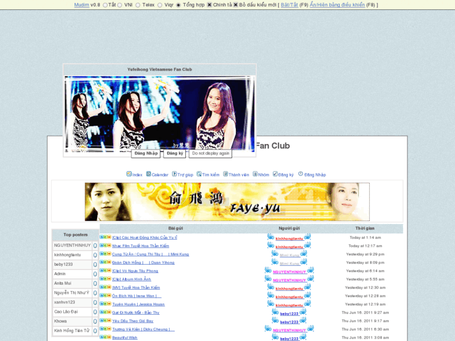Click the new-post icon beside Gạt Đi Nước Mắt

[x=105, y=312]
